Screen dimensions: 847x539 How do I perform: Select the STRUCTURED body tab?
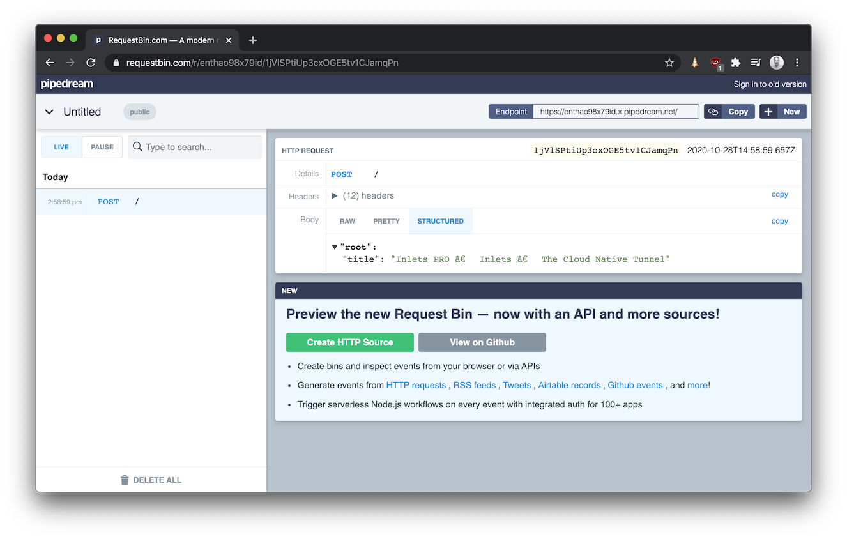click(441, 221)
